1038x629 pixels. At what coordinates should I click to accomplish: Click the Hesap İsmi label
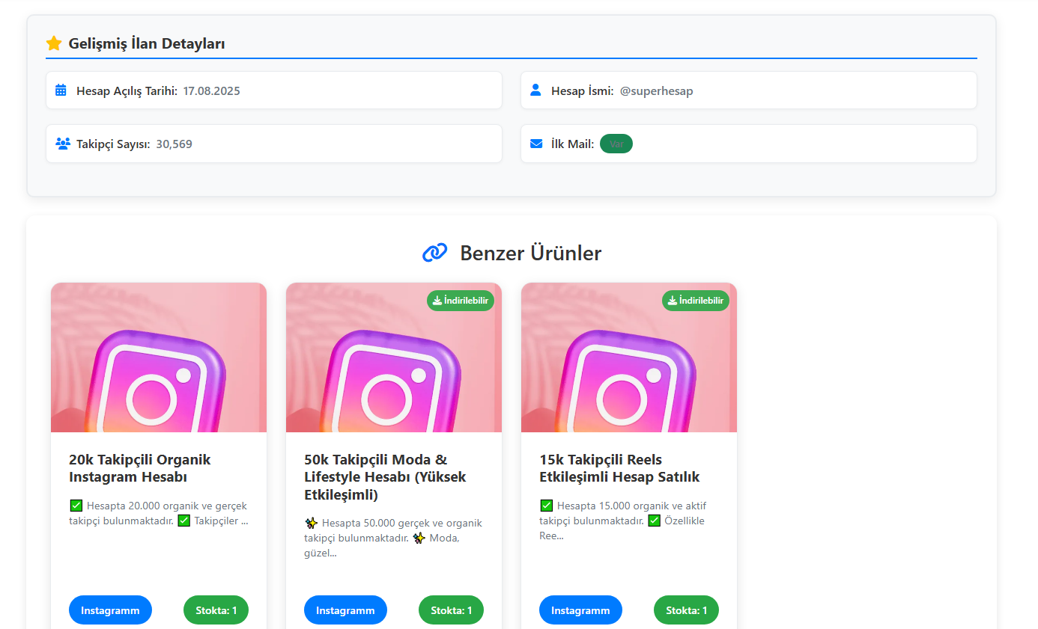583,91
